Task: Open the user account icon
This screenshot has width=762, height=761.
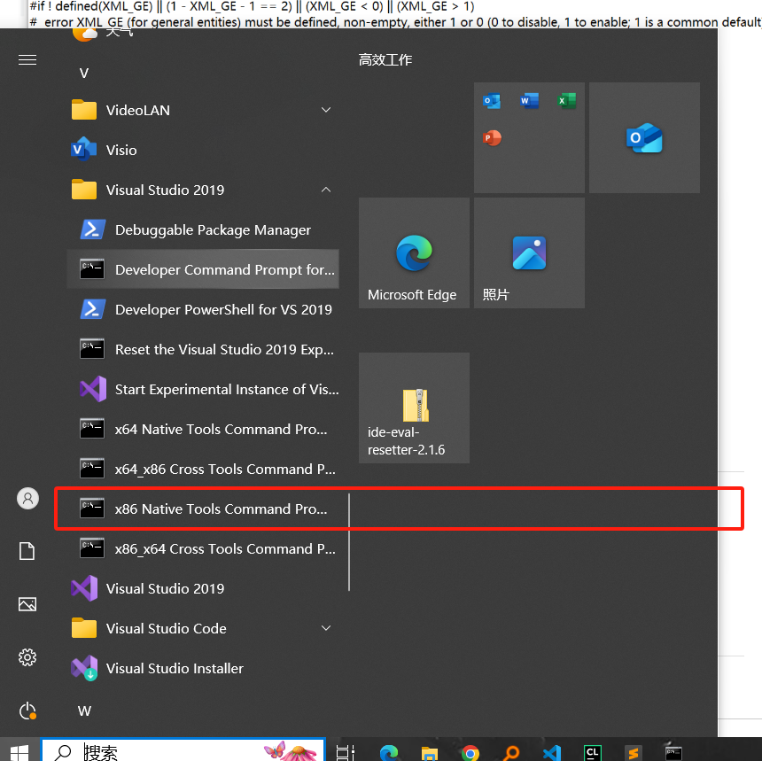Action: click(x=27, y=499)
